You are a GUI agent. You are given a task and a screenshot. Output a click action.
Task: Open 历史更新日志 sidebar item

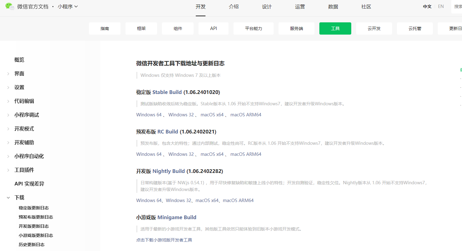click(32, 245)
